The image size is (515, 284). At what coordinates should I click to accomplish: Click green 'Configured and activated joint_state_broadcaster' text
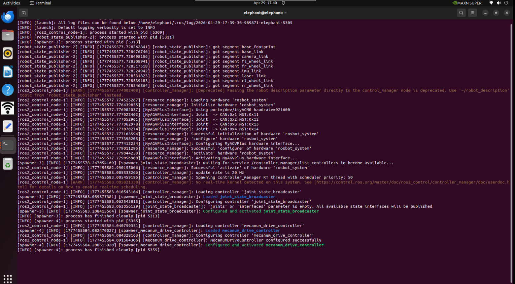point(261,211)
